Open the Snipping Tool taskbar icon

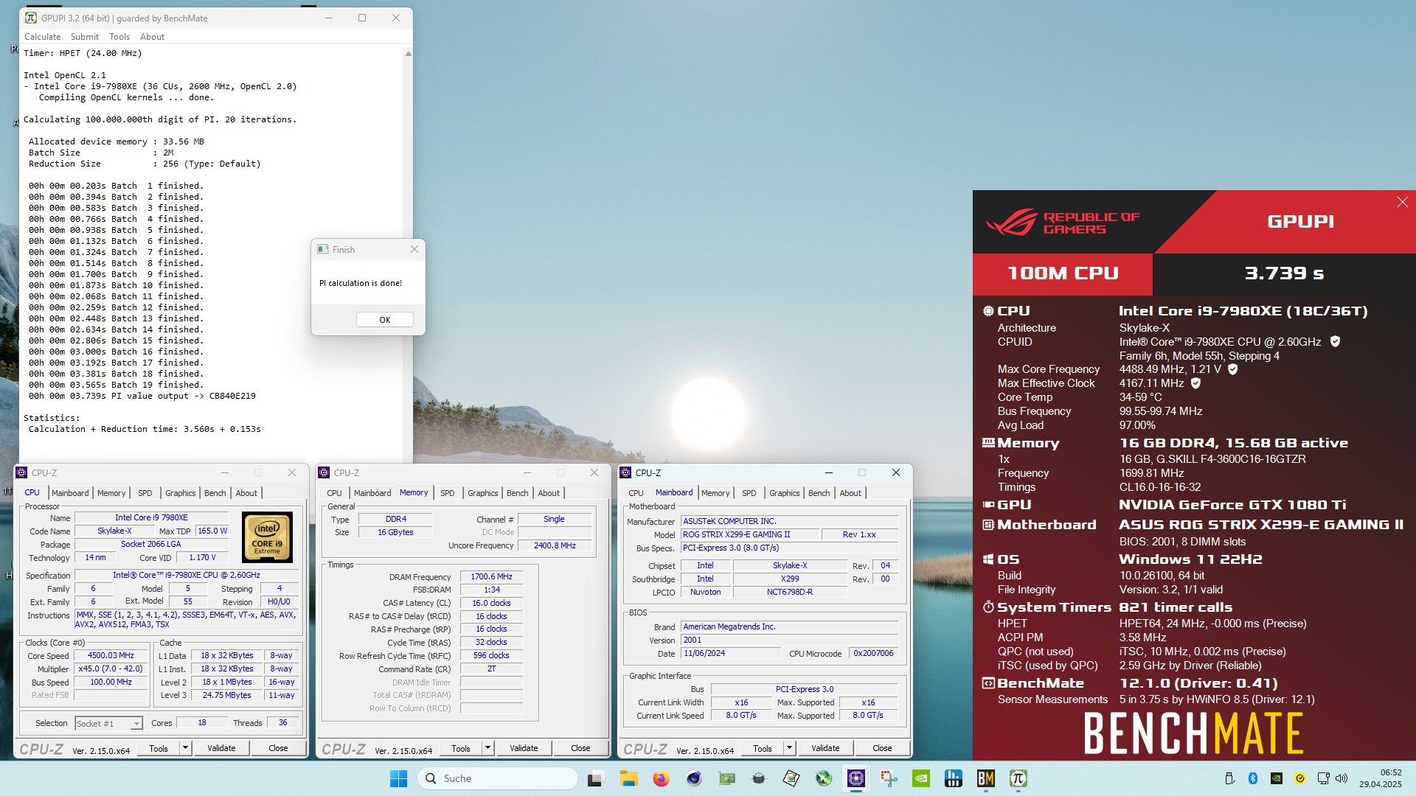tap(889, 778)
